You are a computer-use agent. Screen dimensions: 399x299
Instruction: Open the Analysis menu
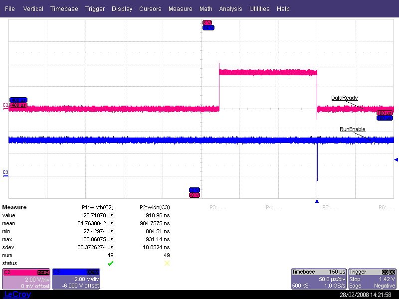(230, 9)
